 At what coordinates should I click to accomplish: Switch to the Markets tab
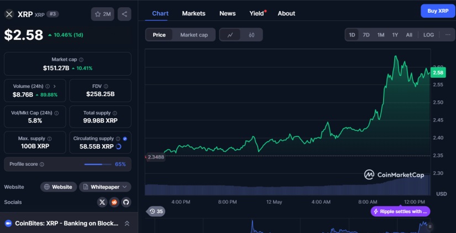coord(193,13)
